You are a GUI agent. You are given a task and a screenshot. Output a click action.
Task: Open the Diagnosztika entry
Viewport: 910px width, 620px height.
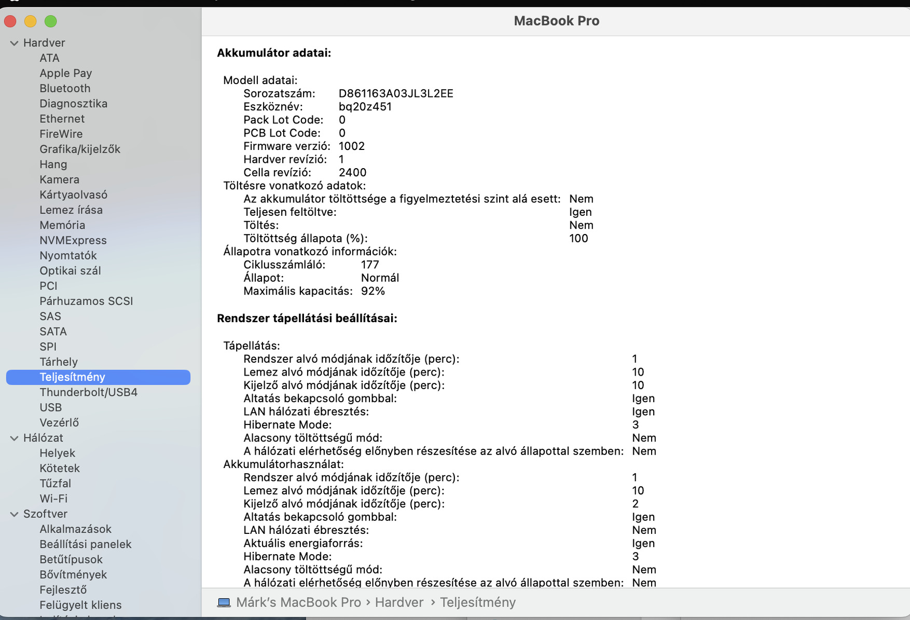[x=73, y=103]
